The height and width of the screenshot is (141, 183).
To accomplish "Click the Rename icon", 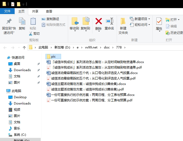I will (110, 21).
